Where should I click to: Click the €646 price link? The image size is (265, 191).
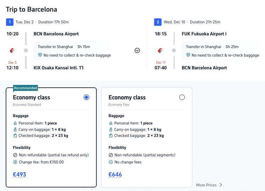point(115,174)
